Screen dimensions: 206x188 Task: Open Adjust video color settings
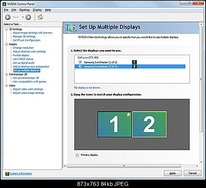tap(28, 89)
